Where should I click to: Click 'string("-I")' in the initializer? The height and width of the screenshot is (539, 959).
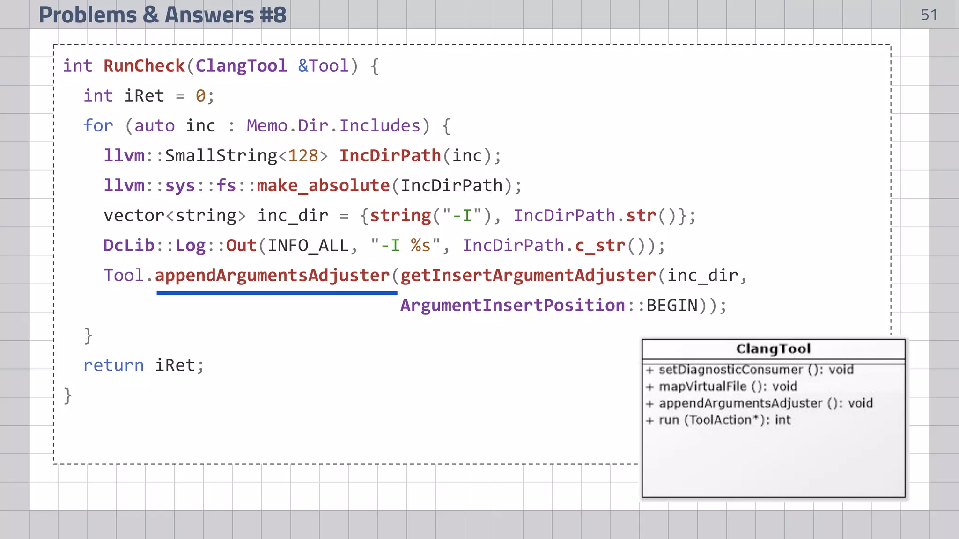[430, 216]
